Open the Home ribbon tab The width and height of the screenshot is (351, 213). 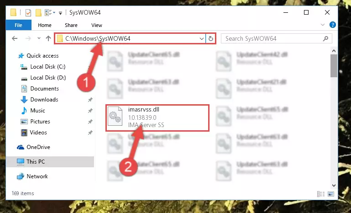[x=45, y=25]
